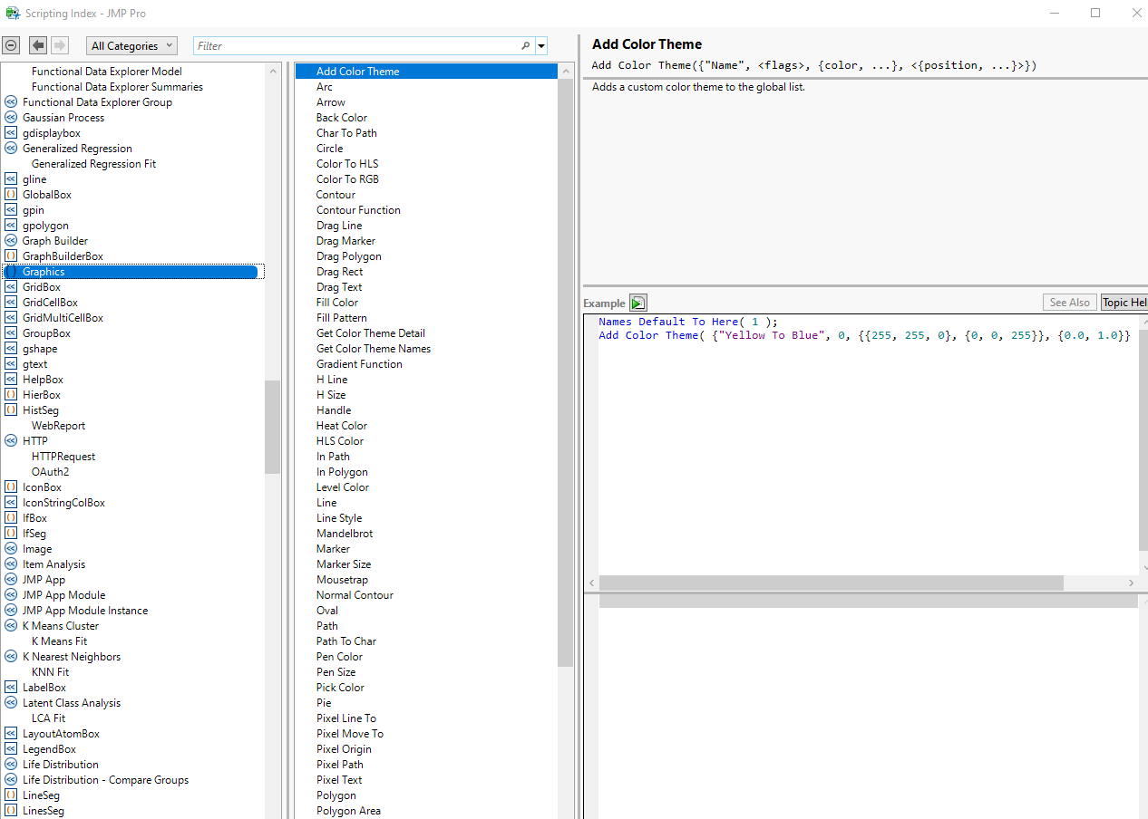1148x819 pixels.
Task: Open the Filter history dropdown arrow
Action: click(541, 44)
